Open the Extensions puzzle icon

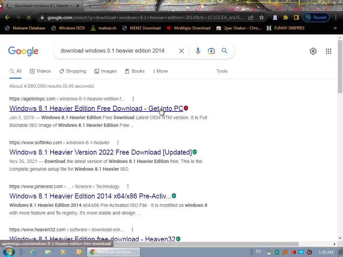[285, 17]
